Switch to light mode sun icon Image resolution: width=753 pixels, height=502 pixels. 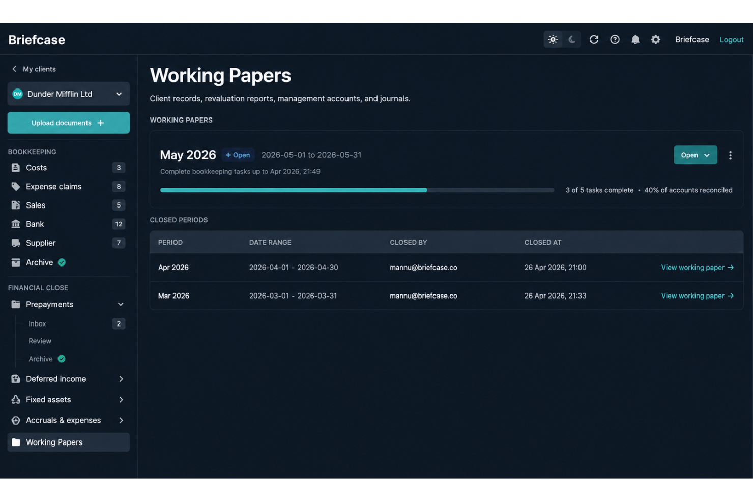[x=553, y=40]
